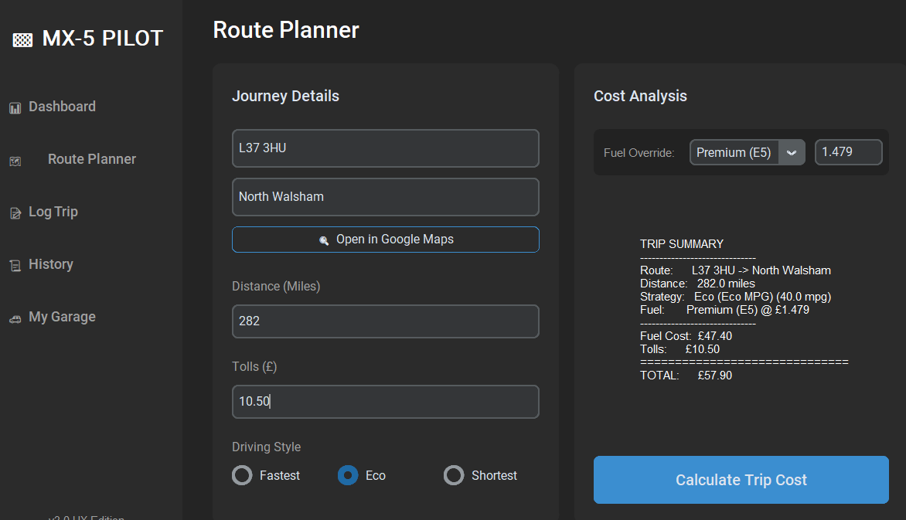Click the Log Trip pencil icon
The width and height of the screenshot is (906, 520).
point(15,213)
